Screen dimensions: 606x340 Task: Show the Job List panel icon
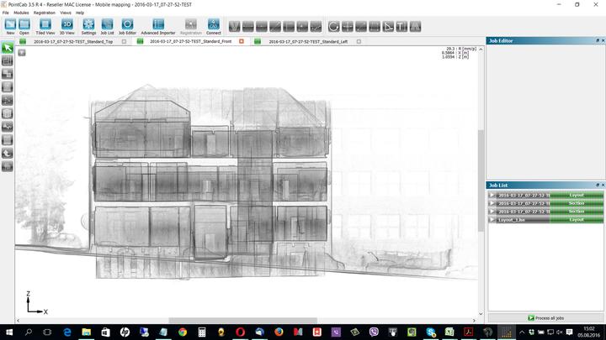pos(107,25)
